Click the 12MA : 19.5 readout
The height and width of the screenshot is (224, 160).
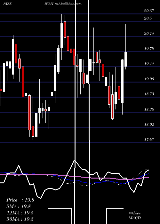20,213
